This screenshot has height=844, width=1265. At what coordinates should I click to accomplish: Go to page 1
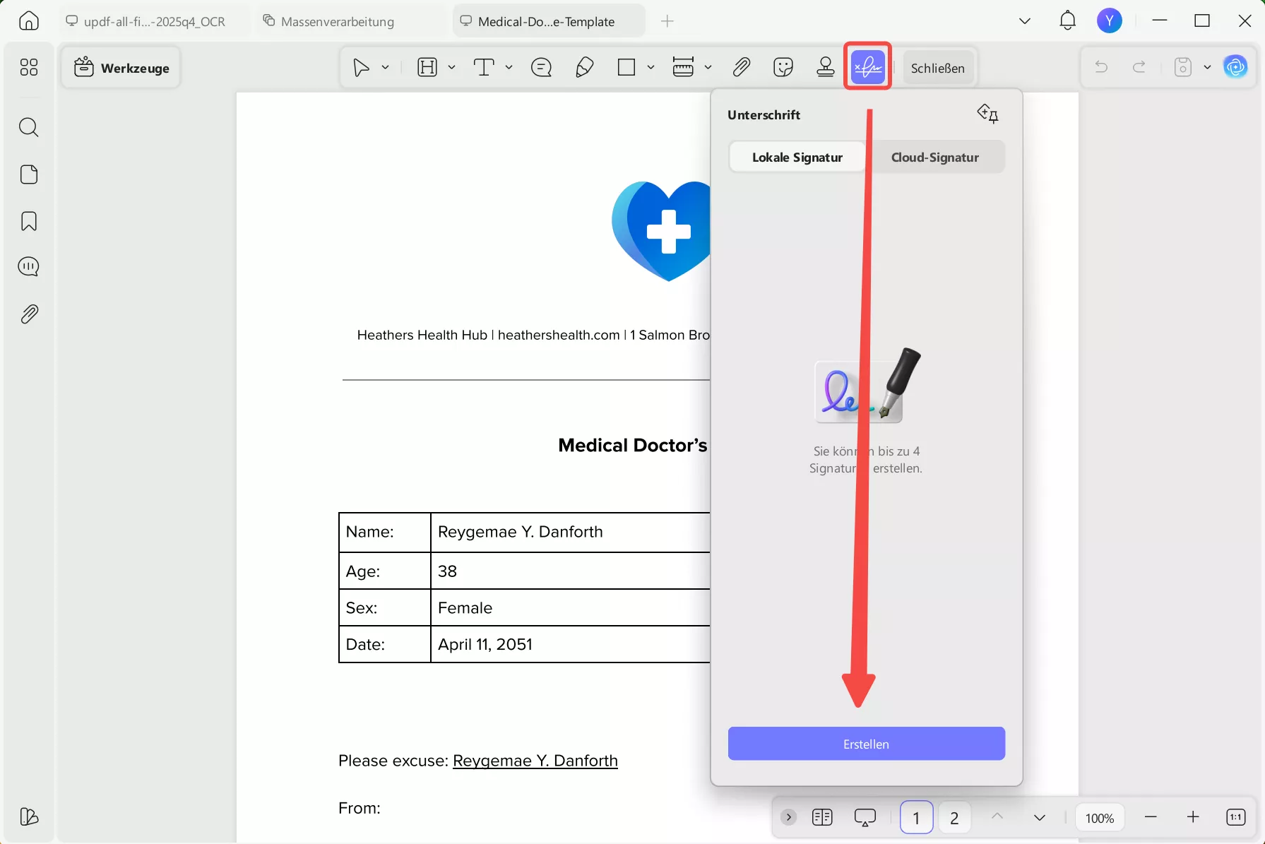pos(916,818)
